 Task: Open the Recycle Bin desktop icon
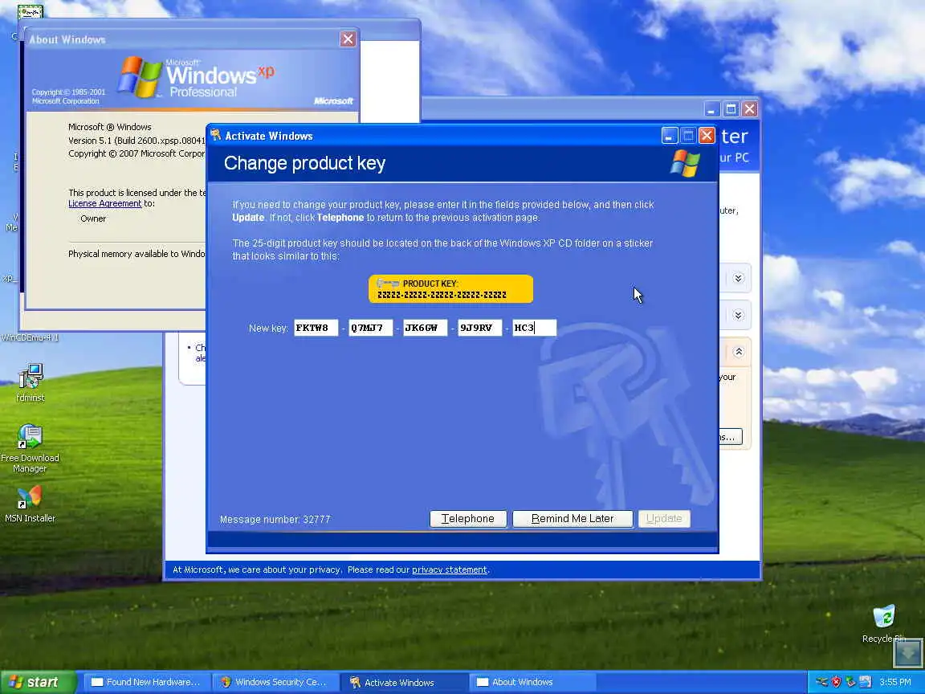(x=884, y=623)
